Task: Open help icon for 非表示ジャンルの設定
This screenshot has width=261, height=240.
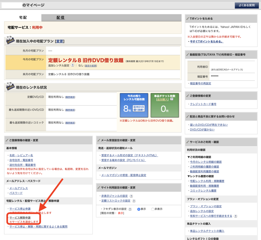Action: pos(131,196)
